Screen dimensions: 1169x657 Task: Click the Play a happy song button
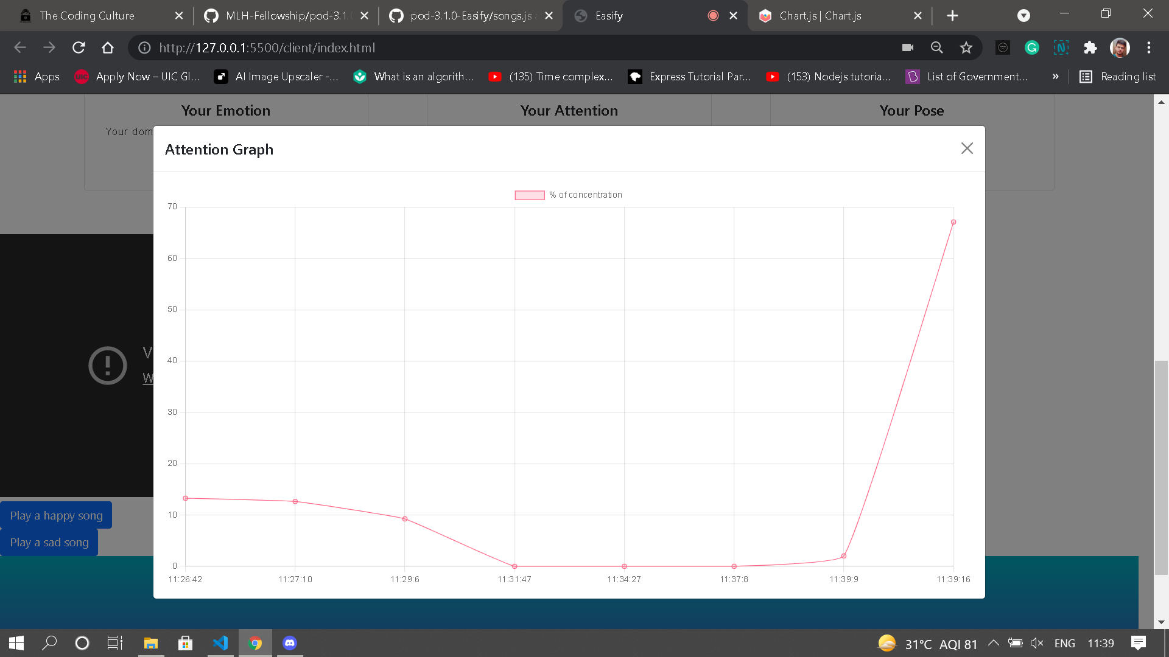click(56, 515)
